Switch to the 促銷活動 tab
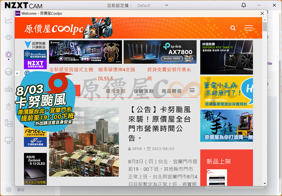Image resolution: width=282 pixels, height=196 pixels. [144, 91]
